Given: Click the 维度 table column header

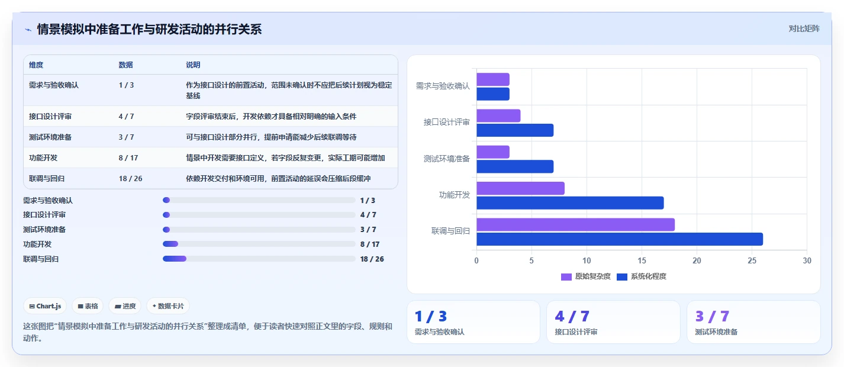Looking at the screenshot, I should click(x=36, y=65).
